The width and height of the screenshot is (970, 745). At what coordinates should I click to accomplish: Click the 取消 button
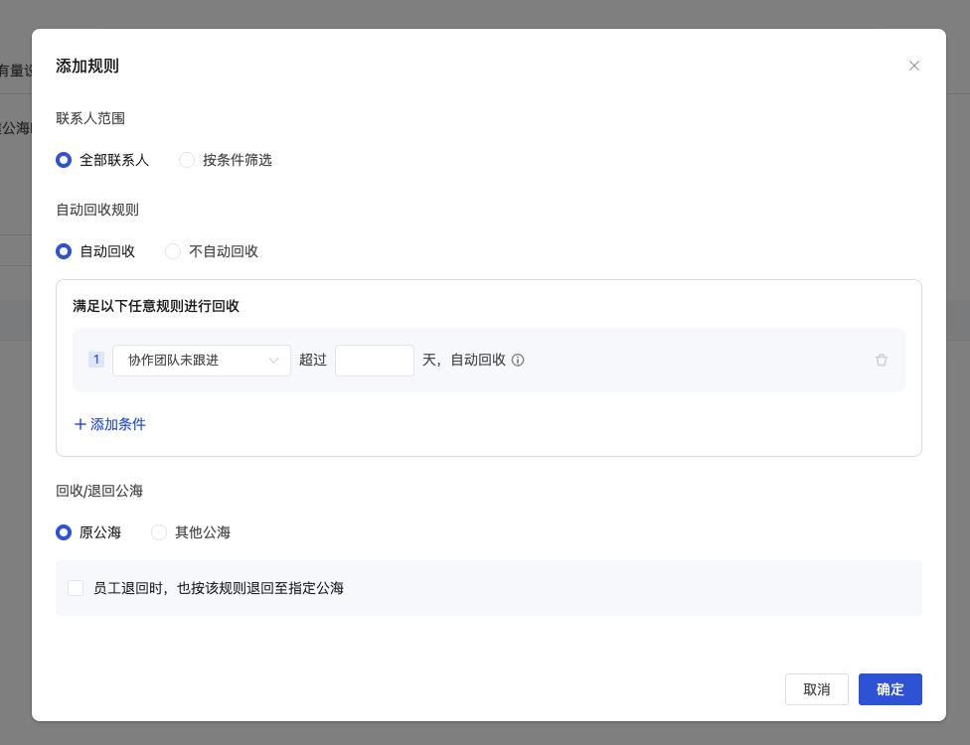(x=817, y=689)
